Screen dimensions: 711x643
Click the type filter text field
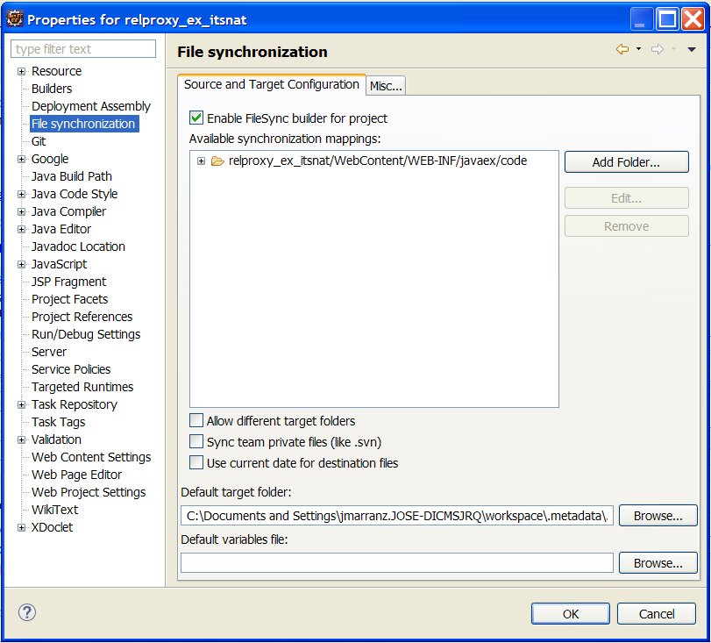click(x=84, y=49)
